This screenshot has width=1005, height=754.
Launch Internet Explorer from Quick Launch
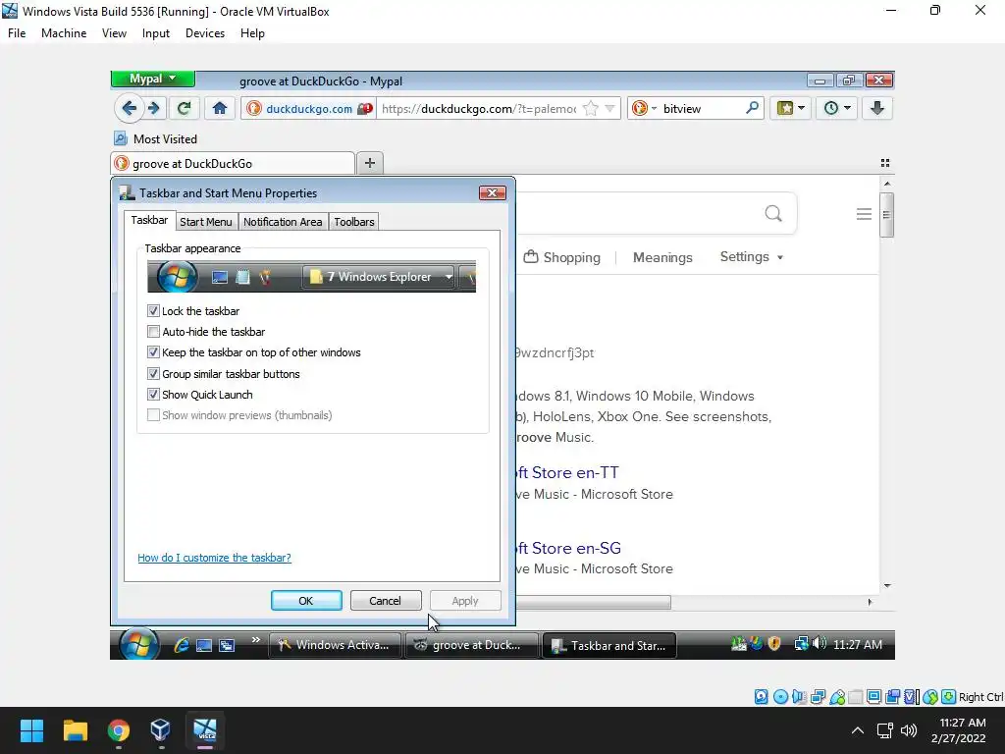(x=182, y=645)
